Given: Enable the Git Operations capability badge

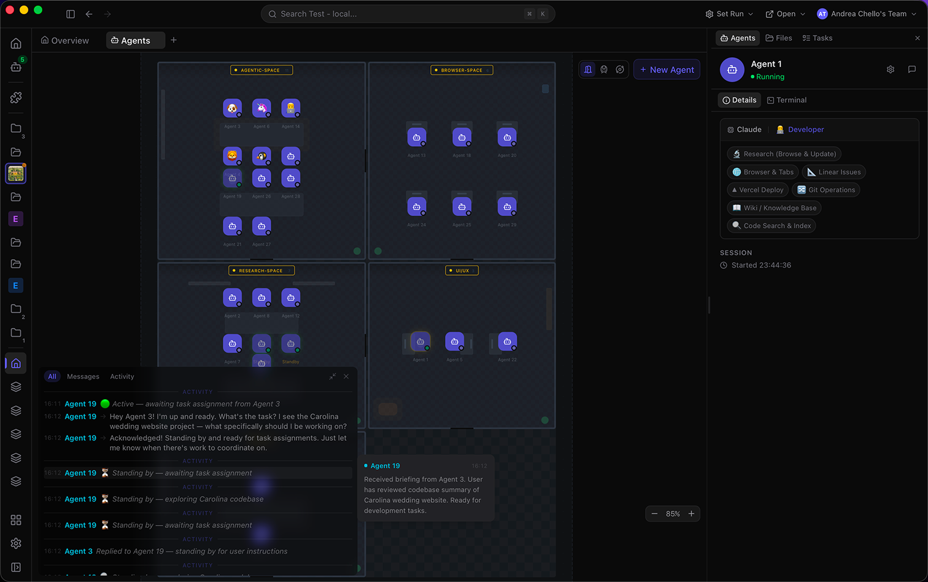Looking at the screenshot, I should pyautogui.click(x=826, y=190).
